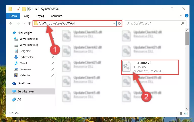
Task: Switch to the Görünüm ribbon tab
Action: (x=57, y=16)
